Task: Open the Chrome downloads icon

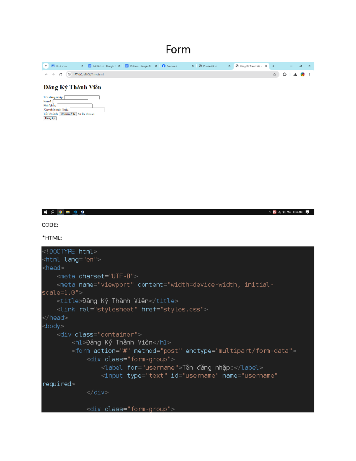Action: (x=295, y=75)
